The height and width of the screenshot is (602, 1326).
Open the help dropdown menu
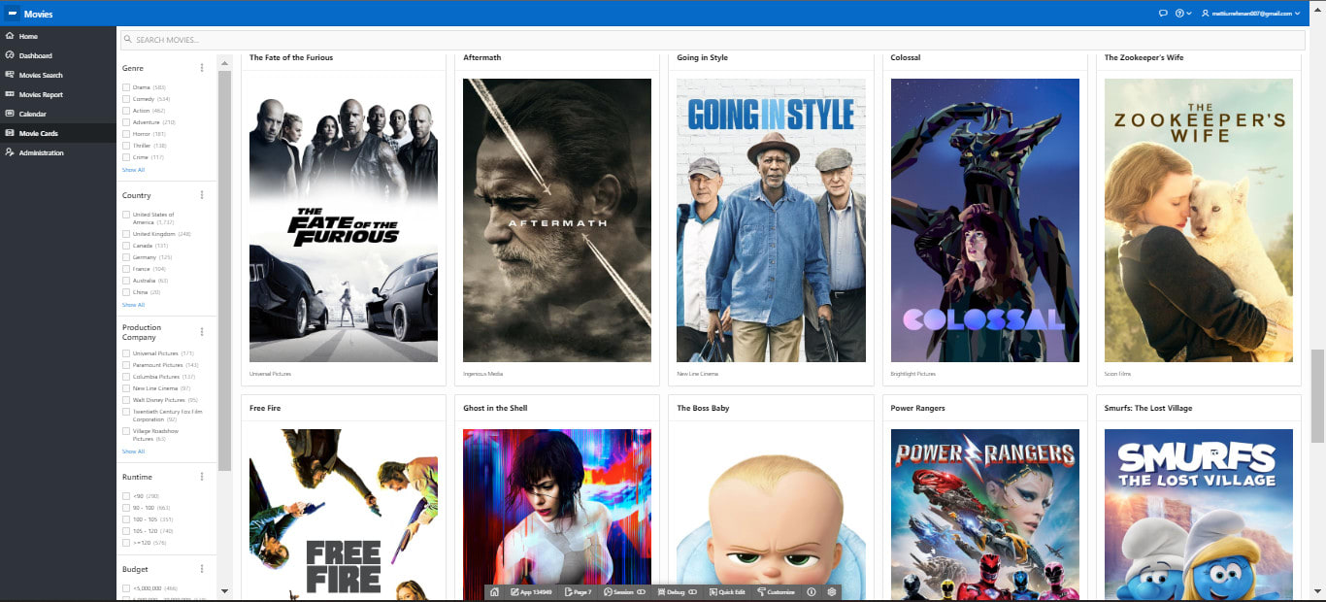[1182, 14]
